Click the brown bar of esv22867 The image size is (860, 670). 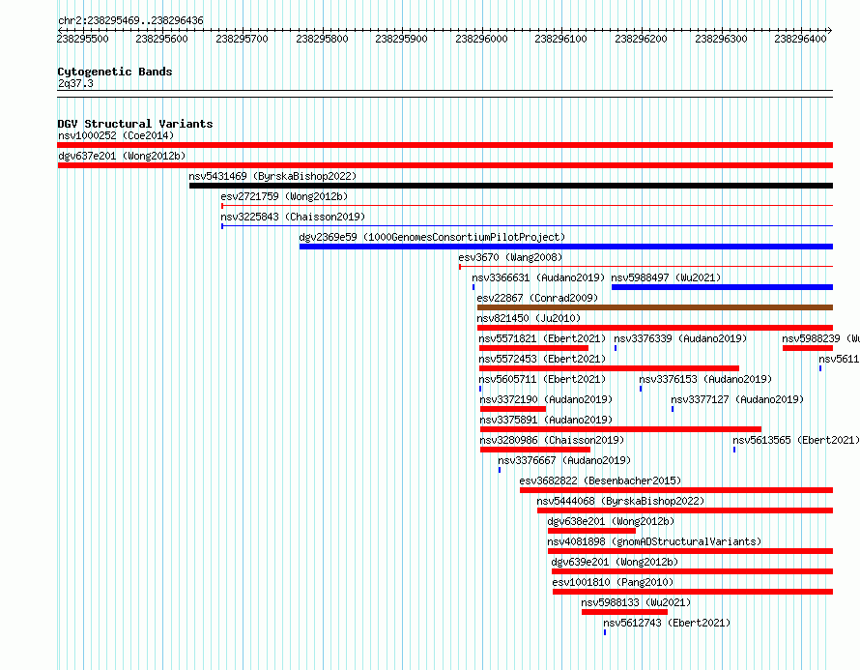[655, 307]
